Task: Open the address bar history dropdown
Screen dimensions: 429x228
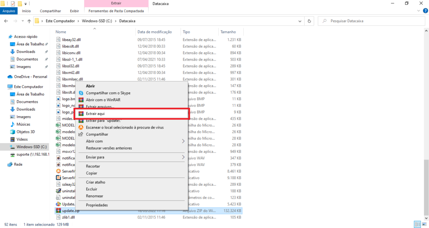Action: click(299, 21)
